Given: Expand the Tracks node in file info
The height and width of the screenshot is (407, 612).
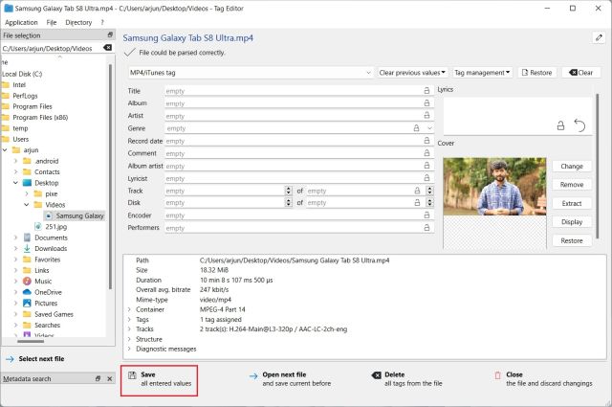Looking at the screenshot, I should point(130,328).
